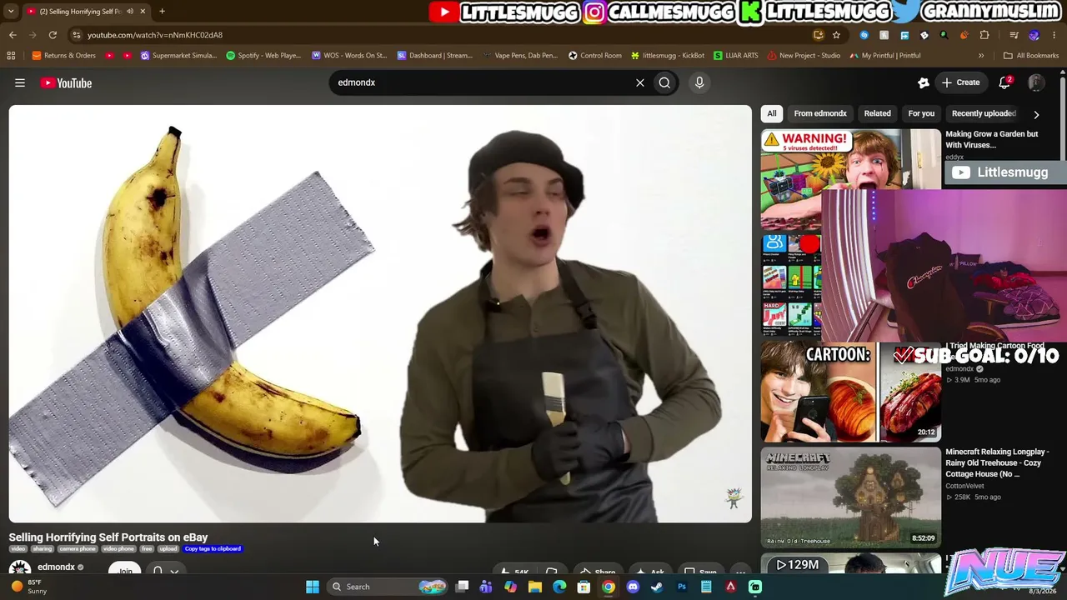
Task: View site information in the address bar
Action: click(x=76, y=35)
